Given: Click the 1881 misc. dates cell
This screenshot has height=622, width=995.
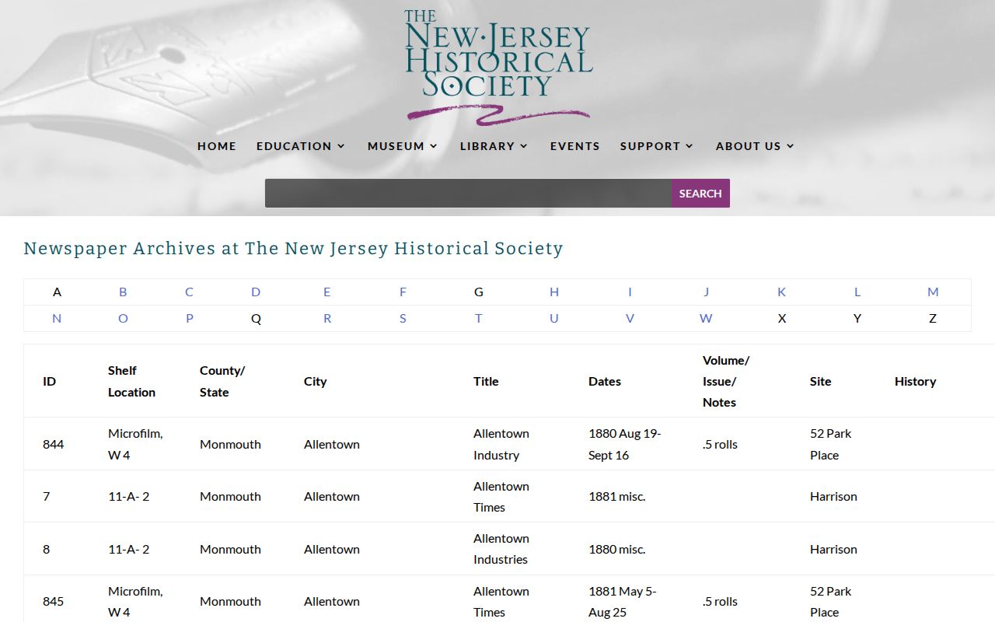Looking at the screenshot, I should pyautogui.click(x=617, y=497).
